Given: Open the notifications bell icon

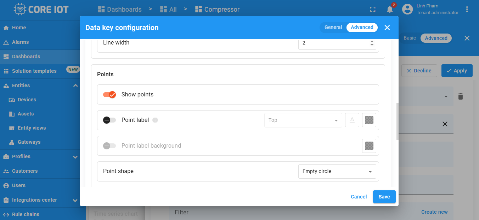Looking at the screenshot, I should click(x=390, y=10).
